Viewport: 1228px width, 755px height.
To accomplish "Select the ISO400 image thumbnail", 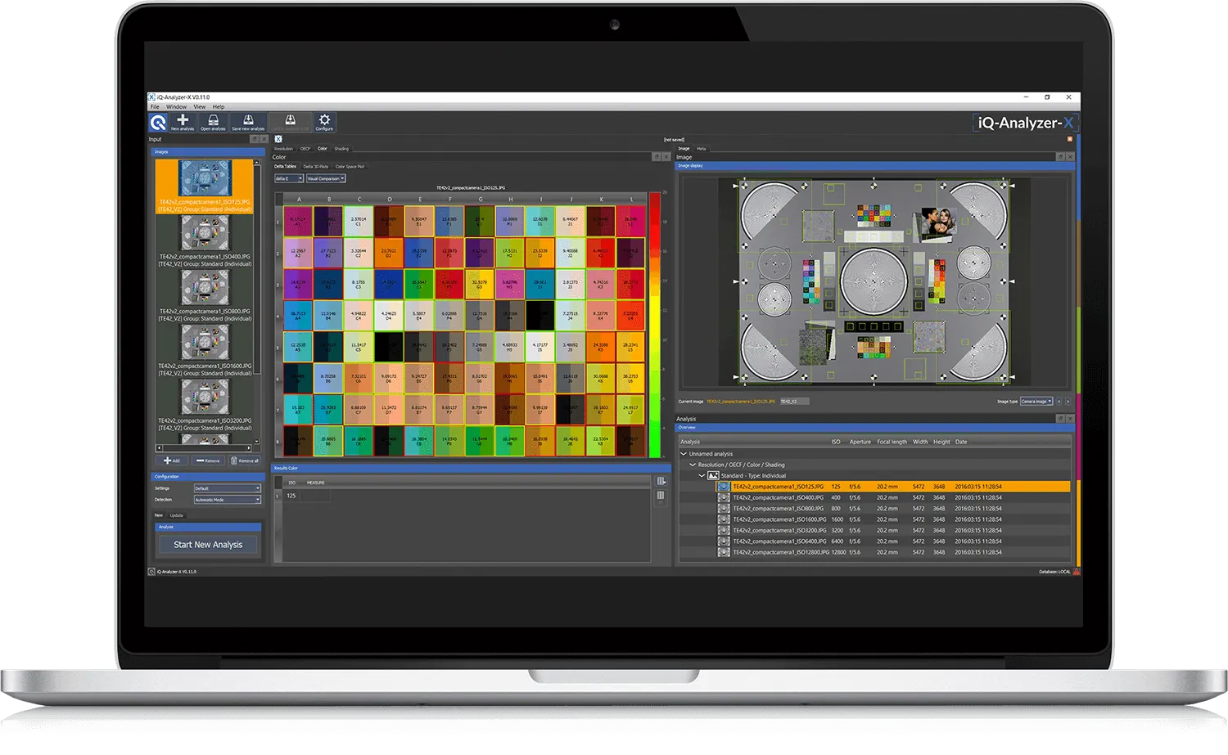I will click(205, 241).
